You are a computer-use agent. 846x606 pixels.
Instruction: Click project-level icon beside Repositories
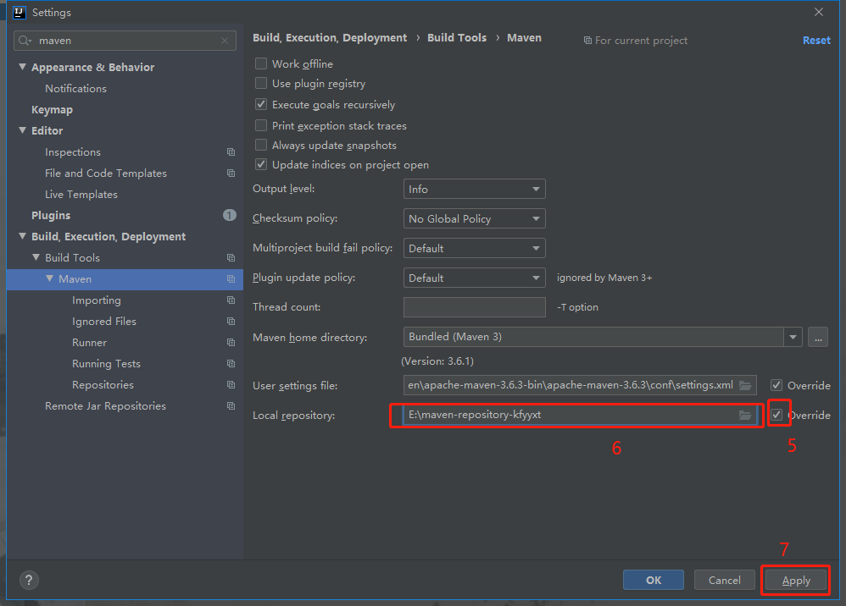[231, 385]
